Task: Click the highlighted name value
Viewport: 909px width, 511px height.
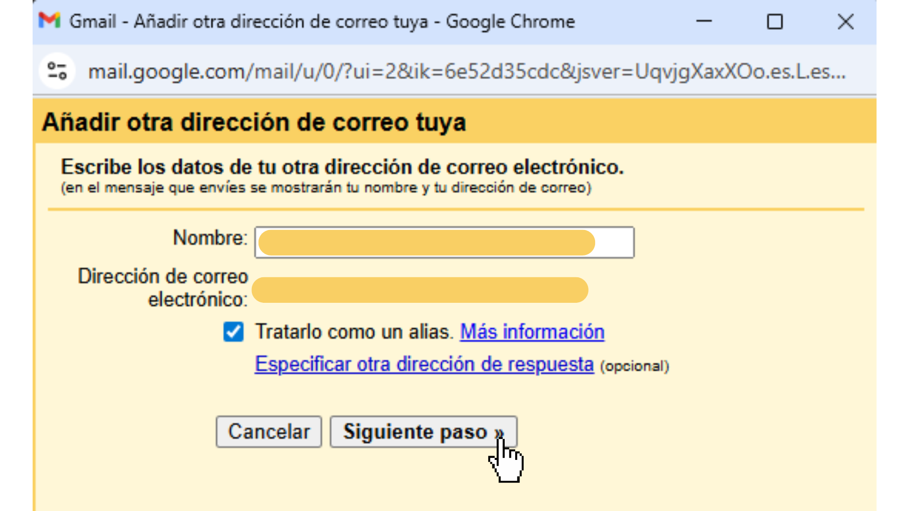Action: 425,242
